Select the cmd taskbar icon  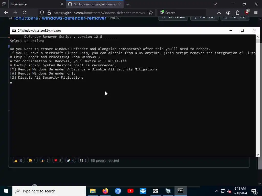point(180,191)
